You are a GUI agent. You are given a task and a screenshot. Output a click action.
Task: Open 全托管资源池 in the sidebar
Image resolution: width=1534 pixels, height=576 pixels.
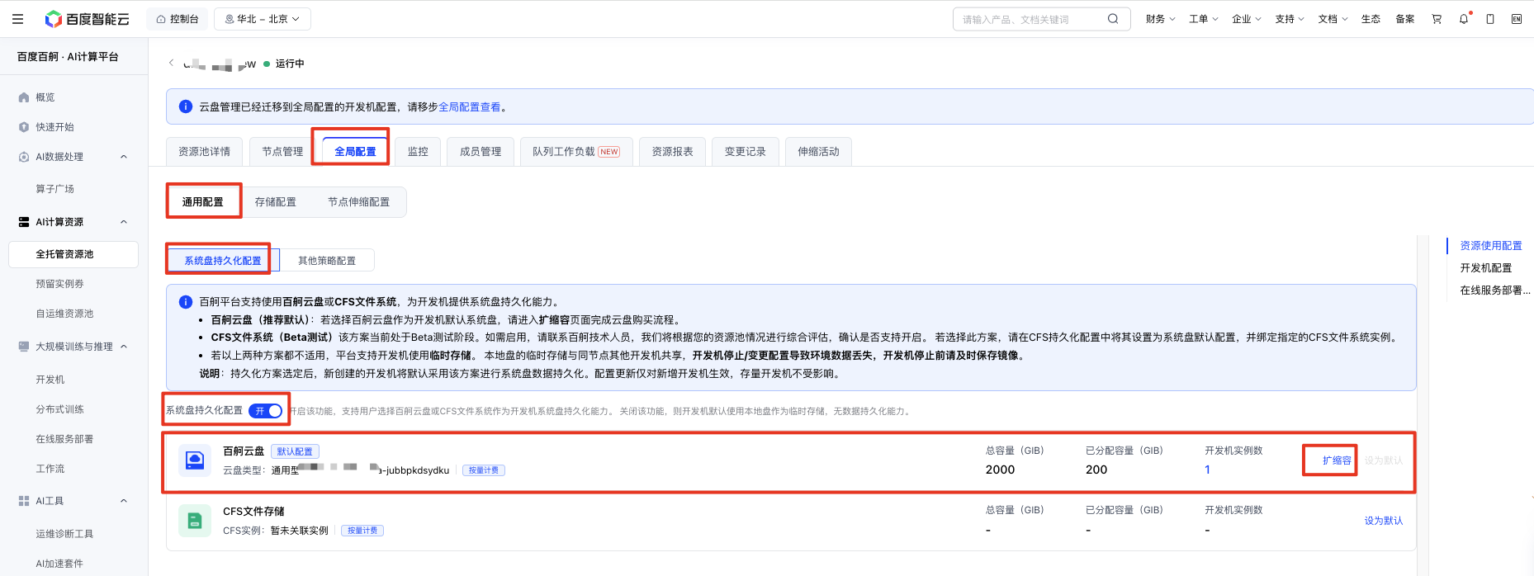(73, 254)
